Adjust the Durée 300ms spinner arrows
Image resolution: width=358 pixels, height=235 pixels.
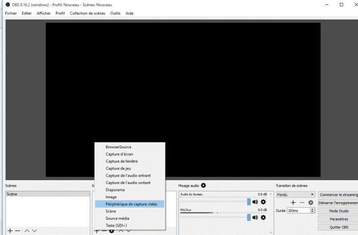pos(312,211)
